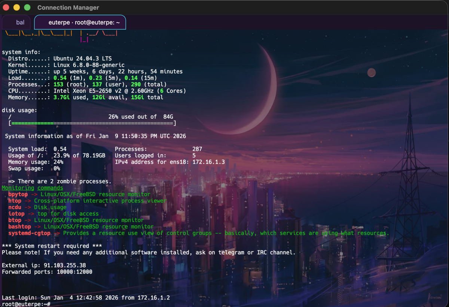Click the disk usage progress bar
This screenshot has width=449, height=307.
click(x=92, y=123)
